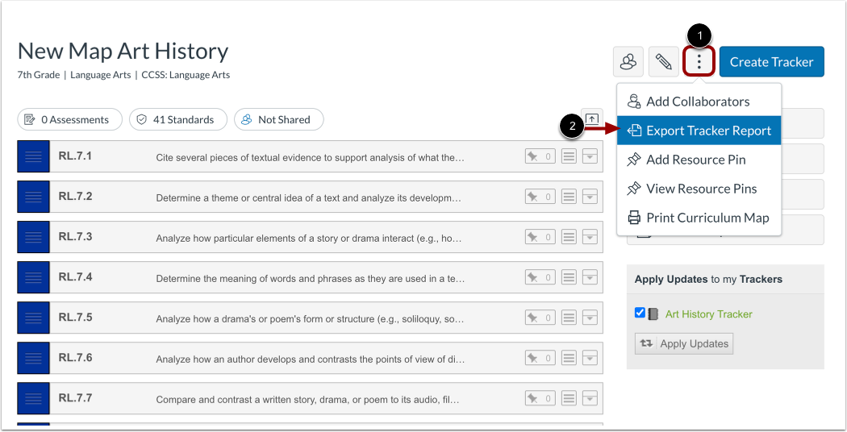847x432 pixels.
Task: Click the notebook icon beside Art History Tracker
Action: point(653,314)
